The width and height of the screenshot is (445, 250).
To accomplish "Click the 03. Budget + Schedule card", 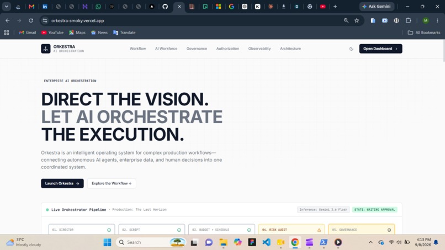I will coord(221,229).
